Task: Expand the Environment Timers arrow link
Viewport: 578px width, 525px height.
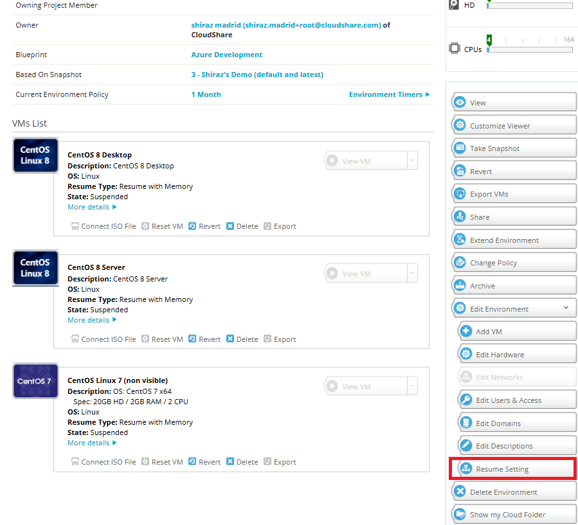Action: click(x=389, y=94)
